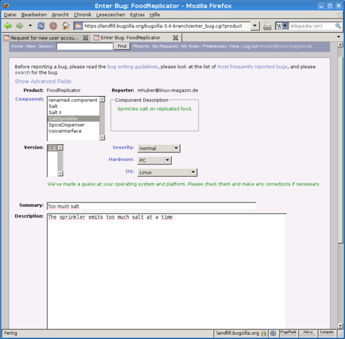Open the Preferences link

pos(214,46)
